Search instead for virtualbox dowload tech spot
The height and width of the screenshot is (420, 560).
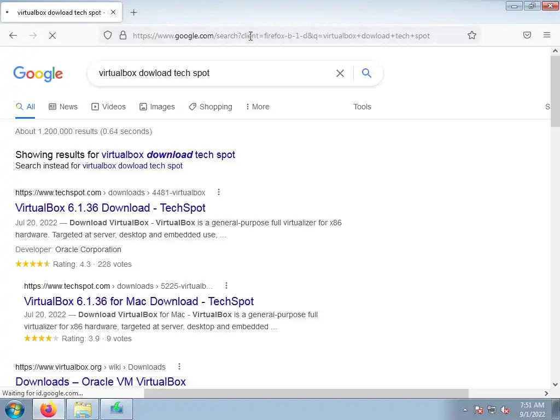[x=132, y=166]
